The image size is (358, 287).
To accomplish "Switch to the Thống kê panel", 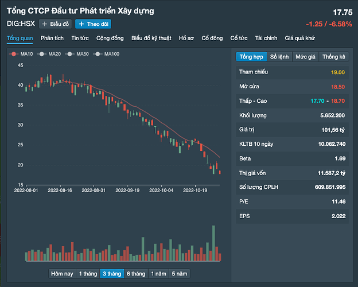I will point(333,57).
